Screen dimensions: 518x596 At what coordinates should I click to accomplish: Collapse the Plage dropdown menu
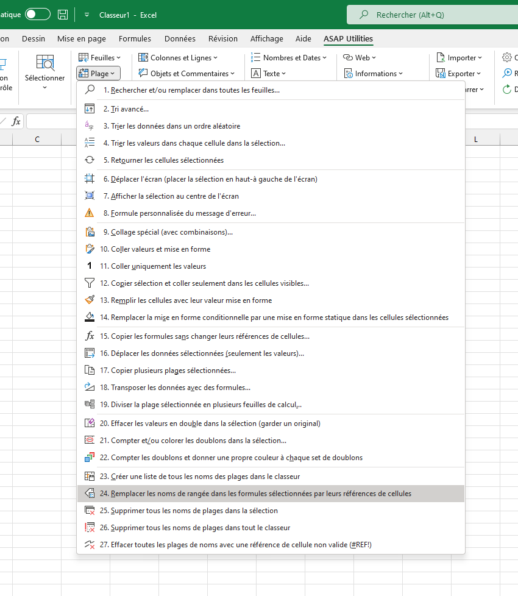click(99, 73)
